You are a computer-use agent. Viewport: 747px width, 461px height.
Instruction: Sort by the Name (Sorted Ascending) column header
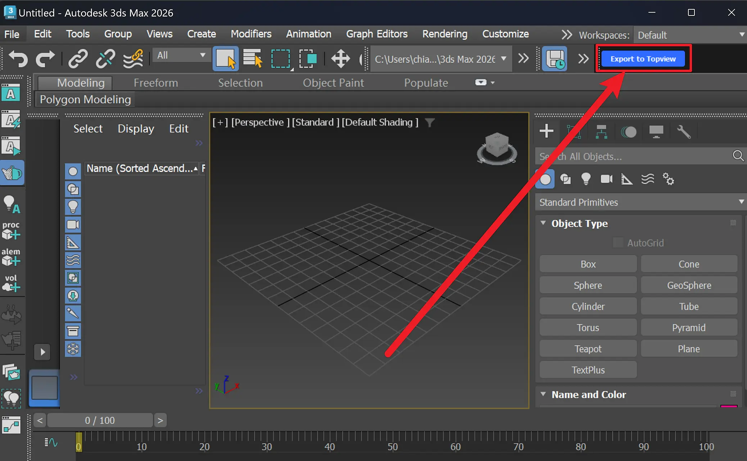142,168
